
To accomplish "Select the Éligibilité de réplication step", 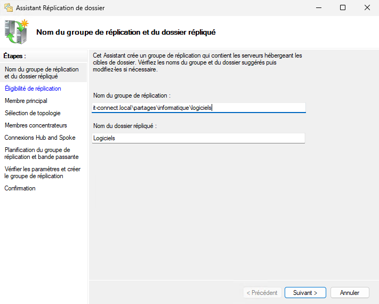I will tap(33, 89).
